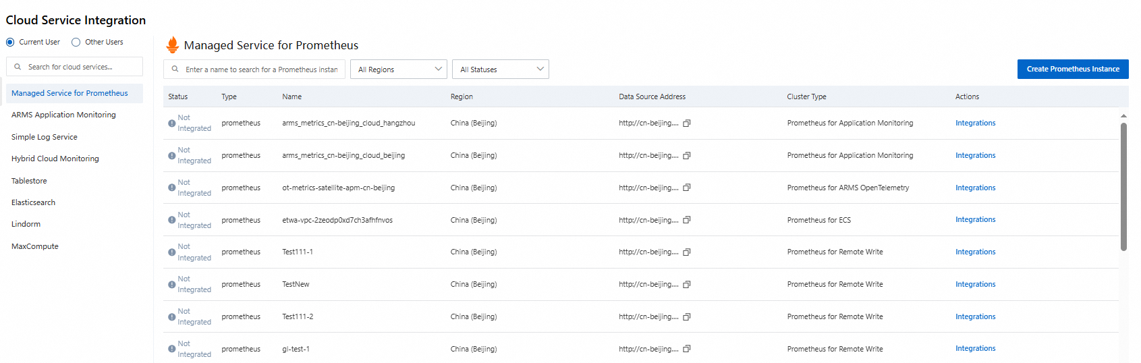Click the search icon in Prometheus instance box
Viewport: 1141px width, 363px height.
pyautogui.click(x=175, y=69)
